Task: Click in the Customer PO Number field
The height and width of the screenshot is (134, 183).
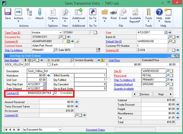Action: 152,46
